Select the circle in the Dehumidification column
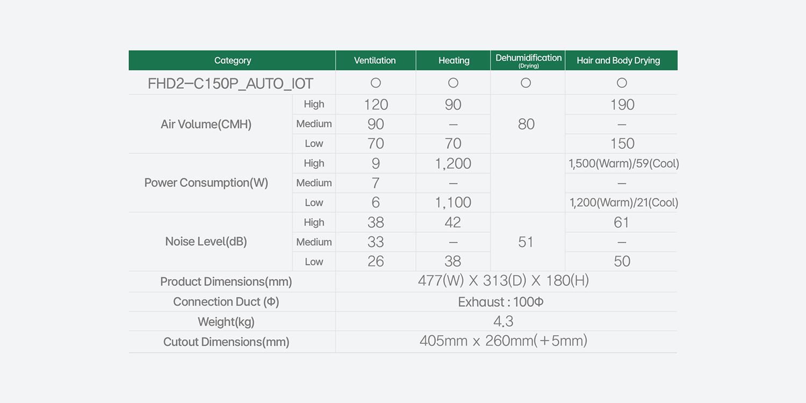806x403 pixels. click(x=526, y=83)
